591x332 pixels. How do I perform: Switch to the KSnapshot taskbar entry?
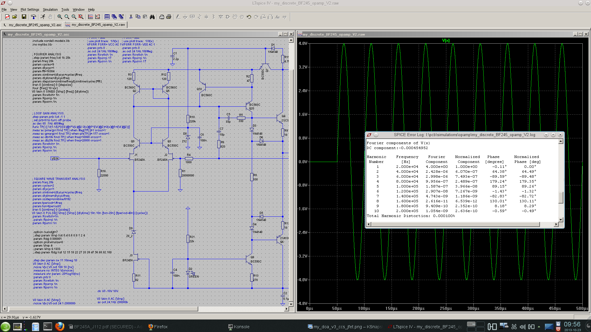coord(345,327)
